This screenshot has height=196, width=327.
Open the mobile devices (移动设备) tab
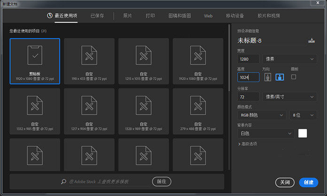tap(235, 15)
